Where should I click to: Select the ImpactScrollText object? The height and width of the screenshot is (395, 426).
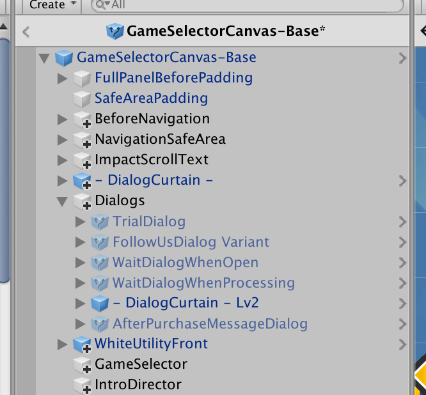pyautogui.click(x=152, y=160)
